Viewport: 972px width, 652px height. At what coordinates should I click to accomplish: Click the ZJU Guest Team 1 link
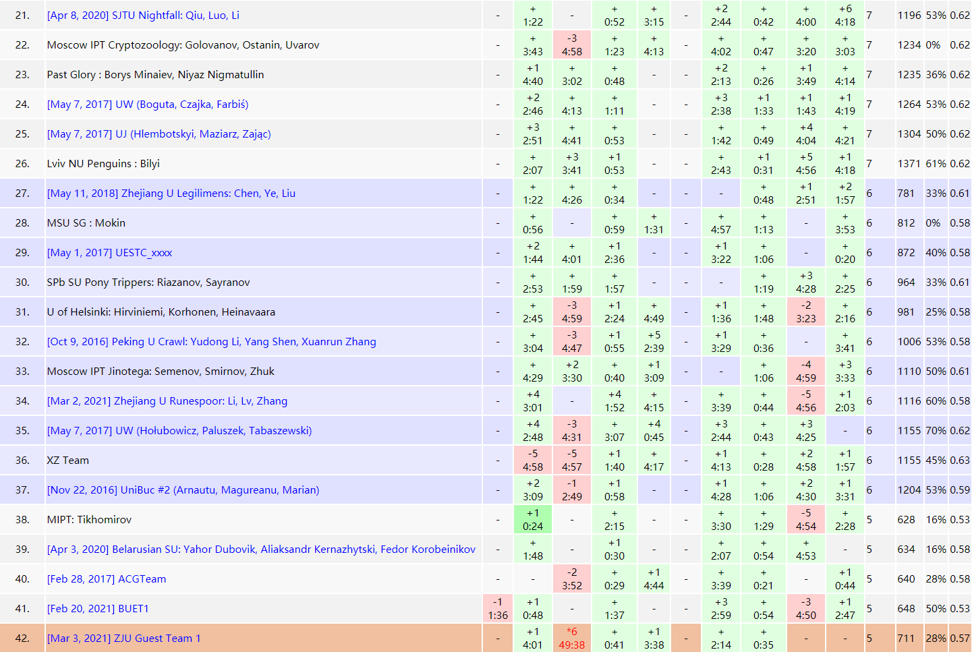point(123,639)
